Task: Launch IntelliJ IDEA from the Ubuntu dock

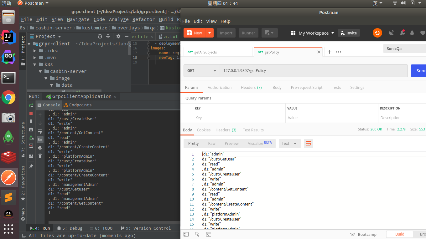Action: (8, 37)
